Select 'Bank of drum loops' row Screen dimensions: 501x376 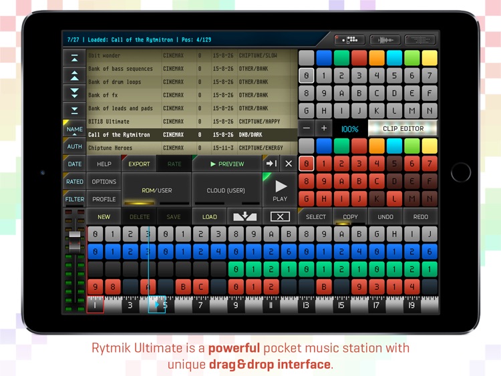click(192, 81)
